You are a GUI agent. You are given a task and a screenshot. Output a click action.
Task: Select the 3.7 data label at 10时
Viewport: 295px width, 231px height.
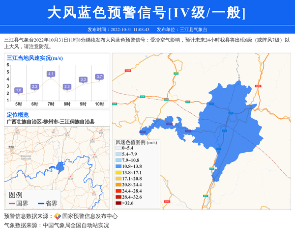[x=99, y=77]
